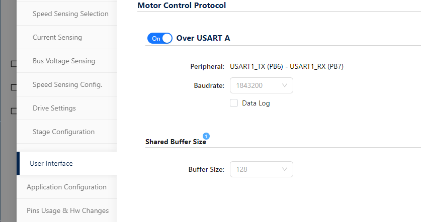Go to Pins Usage & Hw Changes
Screen dimensions: 421x222
pyautogui.click(x=67, y=210)
